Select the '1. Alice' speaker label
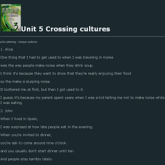Screen dimensions: 165x165 tap(7, 49)
